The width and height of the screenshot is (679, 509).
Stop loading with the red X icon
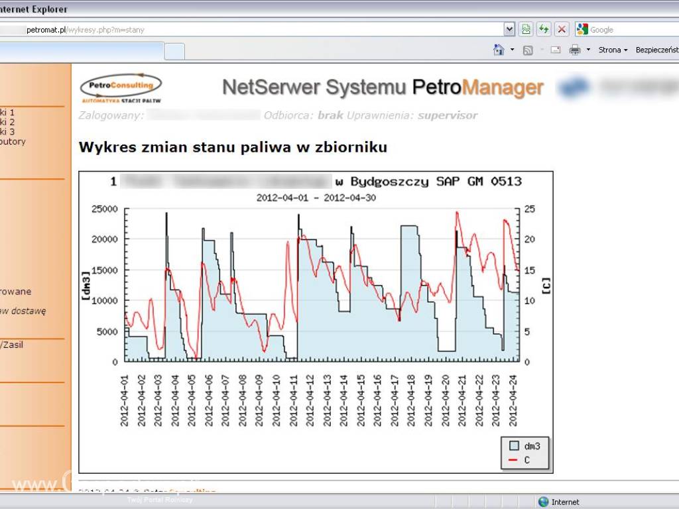click(562, 29)
